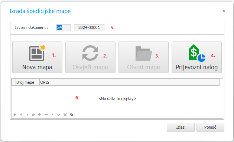Click the Osvježi mapu refresh button
This screenshot has width=234, height=142.
pyautogui.click(x=90, y=57)
